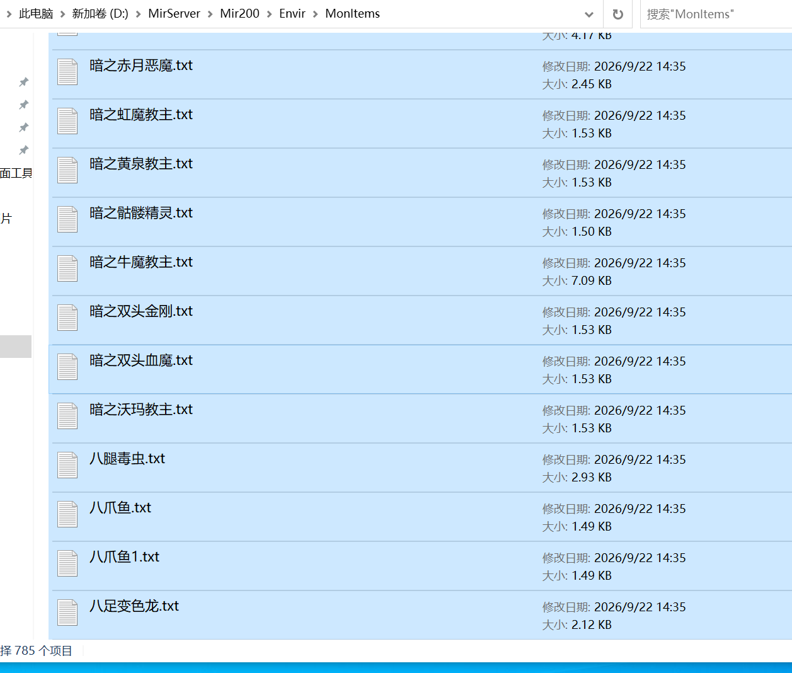The height and width of the screenshot is (673, 792).
Task: Click the size 7.09 KB of 暗之牛魔教主.txt
Action: (592, 280)
